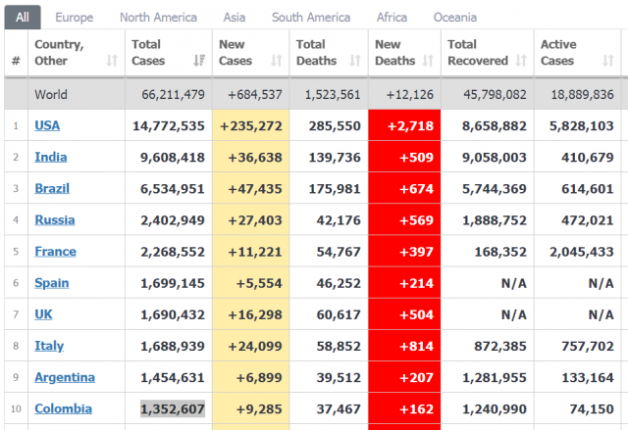
Task: Click UK active cases N/A cell
Action: [602, 314]
